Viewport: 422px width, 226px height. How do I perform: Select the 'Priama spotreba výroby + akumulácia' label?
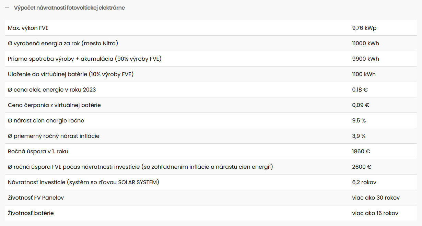[84, 59]
